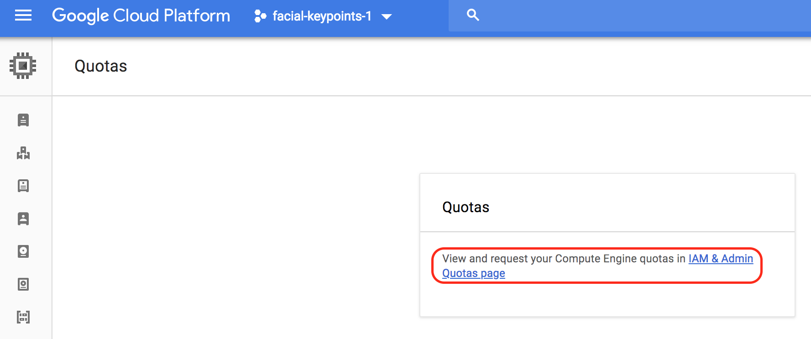The height and width of the screenshot is (339, 811).
Task: Expand the project dropdown arrow
Action: [x=387, y=17]
